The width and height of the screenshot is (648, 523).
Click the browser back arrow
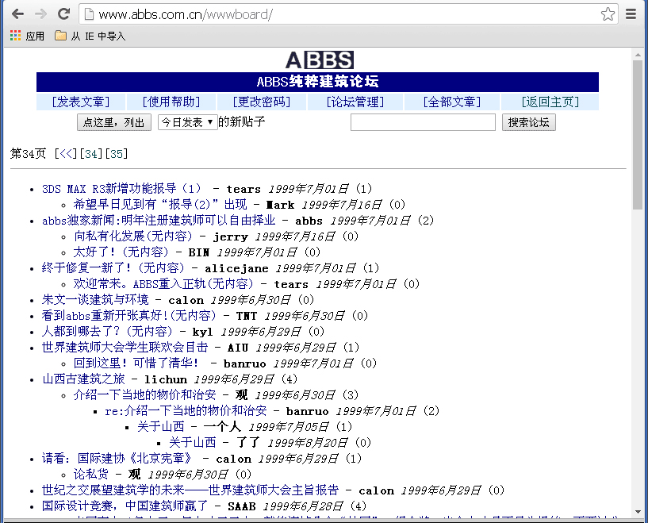coord(17,14)
